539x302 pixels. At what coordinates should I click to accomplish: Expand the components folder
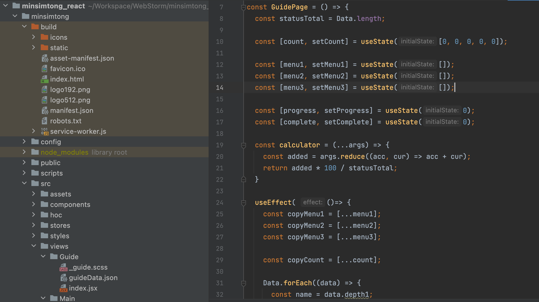(33, 204)
